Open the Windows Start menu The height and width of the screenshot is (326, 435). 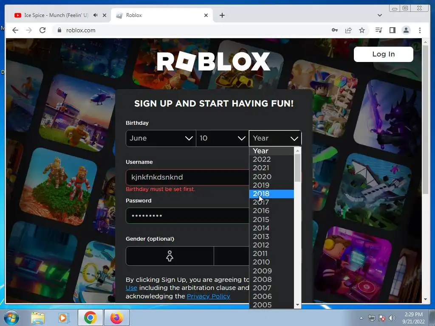coord(11,318)
